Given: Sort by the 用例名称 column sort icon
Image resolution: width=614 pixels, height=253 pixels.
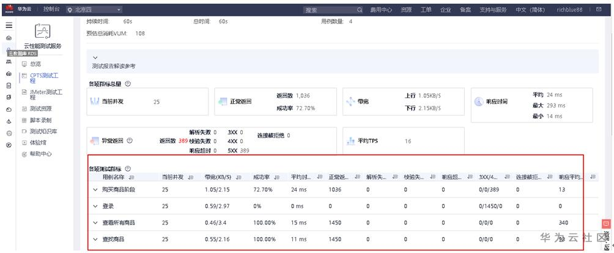Looking at the screenshot, I should point(131,177).
